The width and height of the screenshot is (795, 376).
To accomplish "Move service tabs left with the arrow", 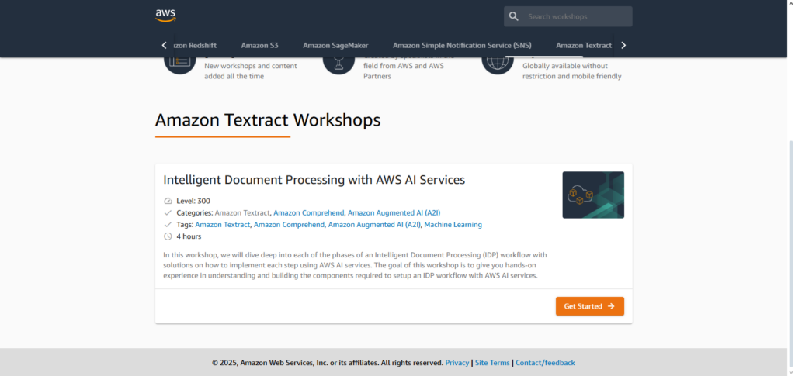I will (x=164, y=46).
